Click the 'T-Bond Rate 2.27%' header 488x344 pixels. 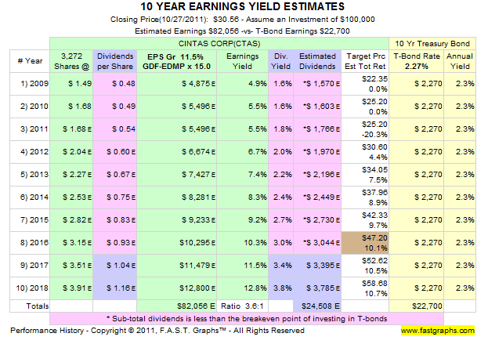click(417, 61)
